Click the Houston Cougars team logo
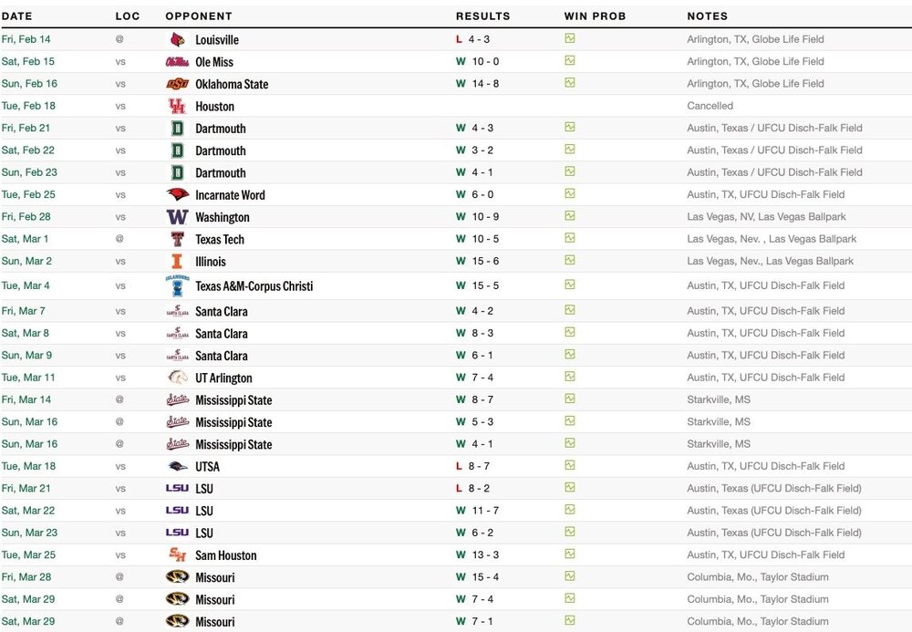 point(177,106)
